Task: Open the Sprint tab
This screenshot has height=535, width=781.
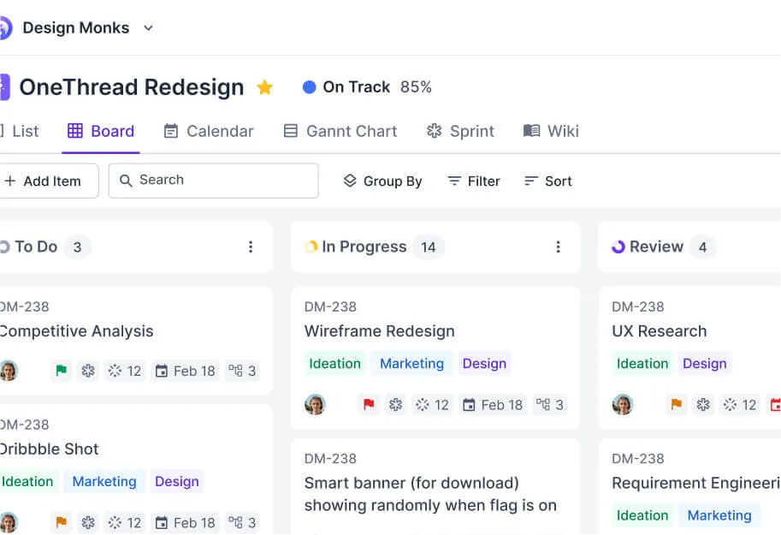Action: (x=460, y=131)
